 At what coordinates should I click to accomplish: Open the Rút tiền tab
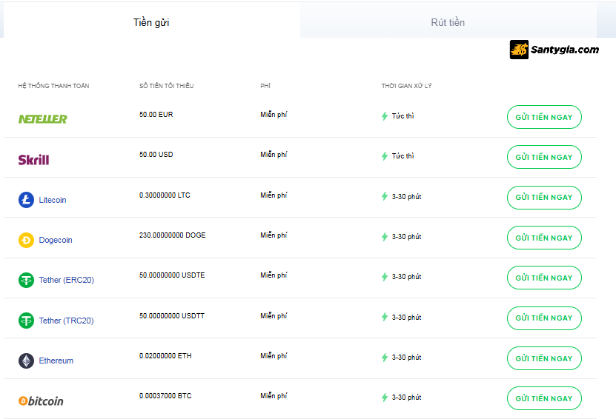tap(448, 22)
